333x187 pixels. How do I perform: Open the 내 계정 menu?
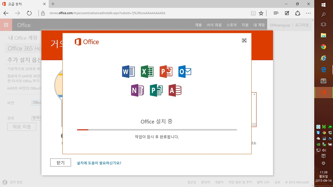(259, 25)
